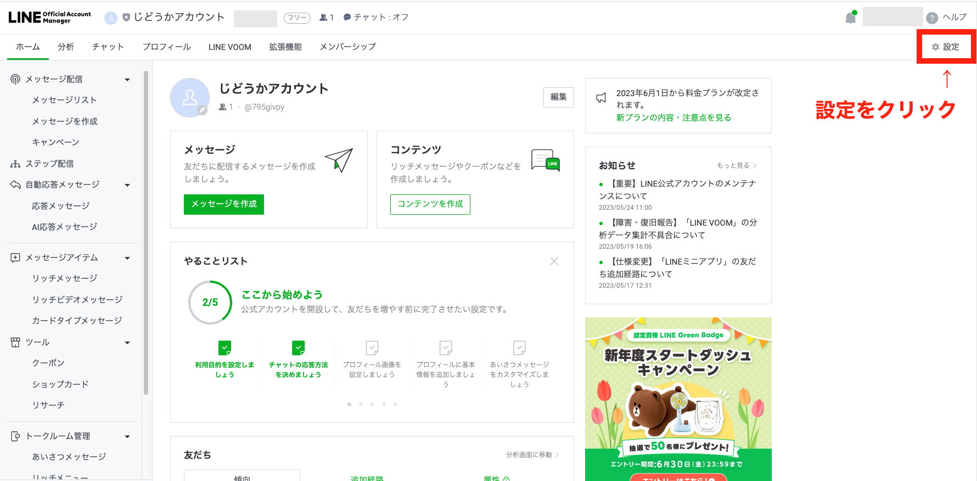
Task: Click the LINE content chat icon
Action: [x=545, y=160]
